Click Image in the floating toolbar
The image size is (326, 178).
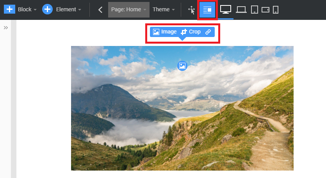(165, 32)
